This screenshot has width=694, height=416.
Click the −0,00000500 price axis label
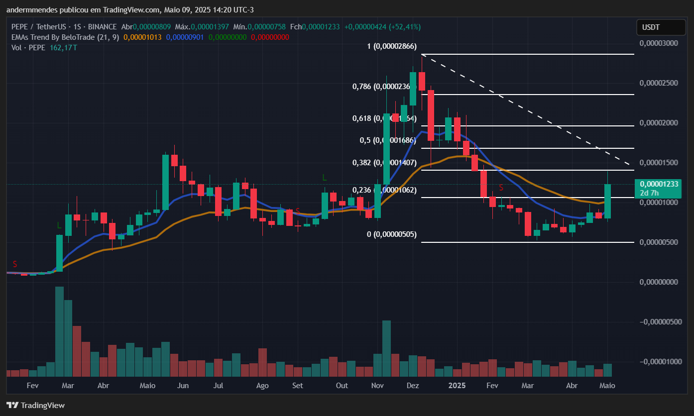click(x=660, y=322)
